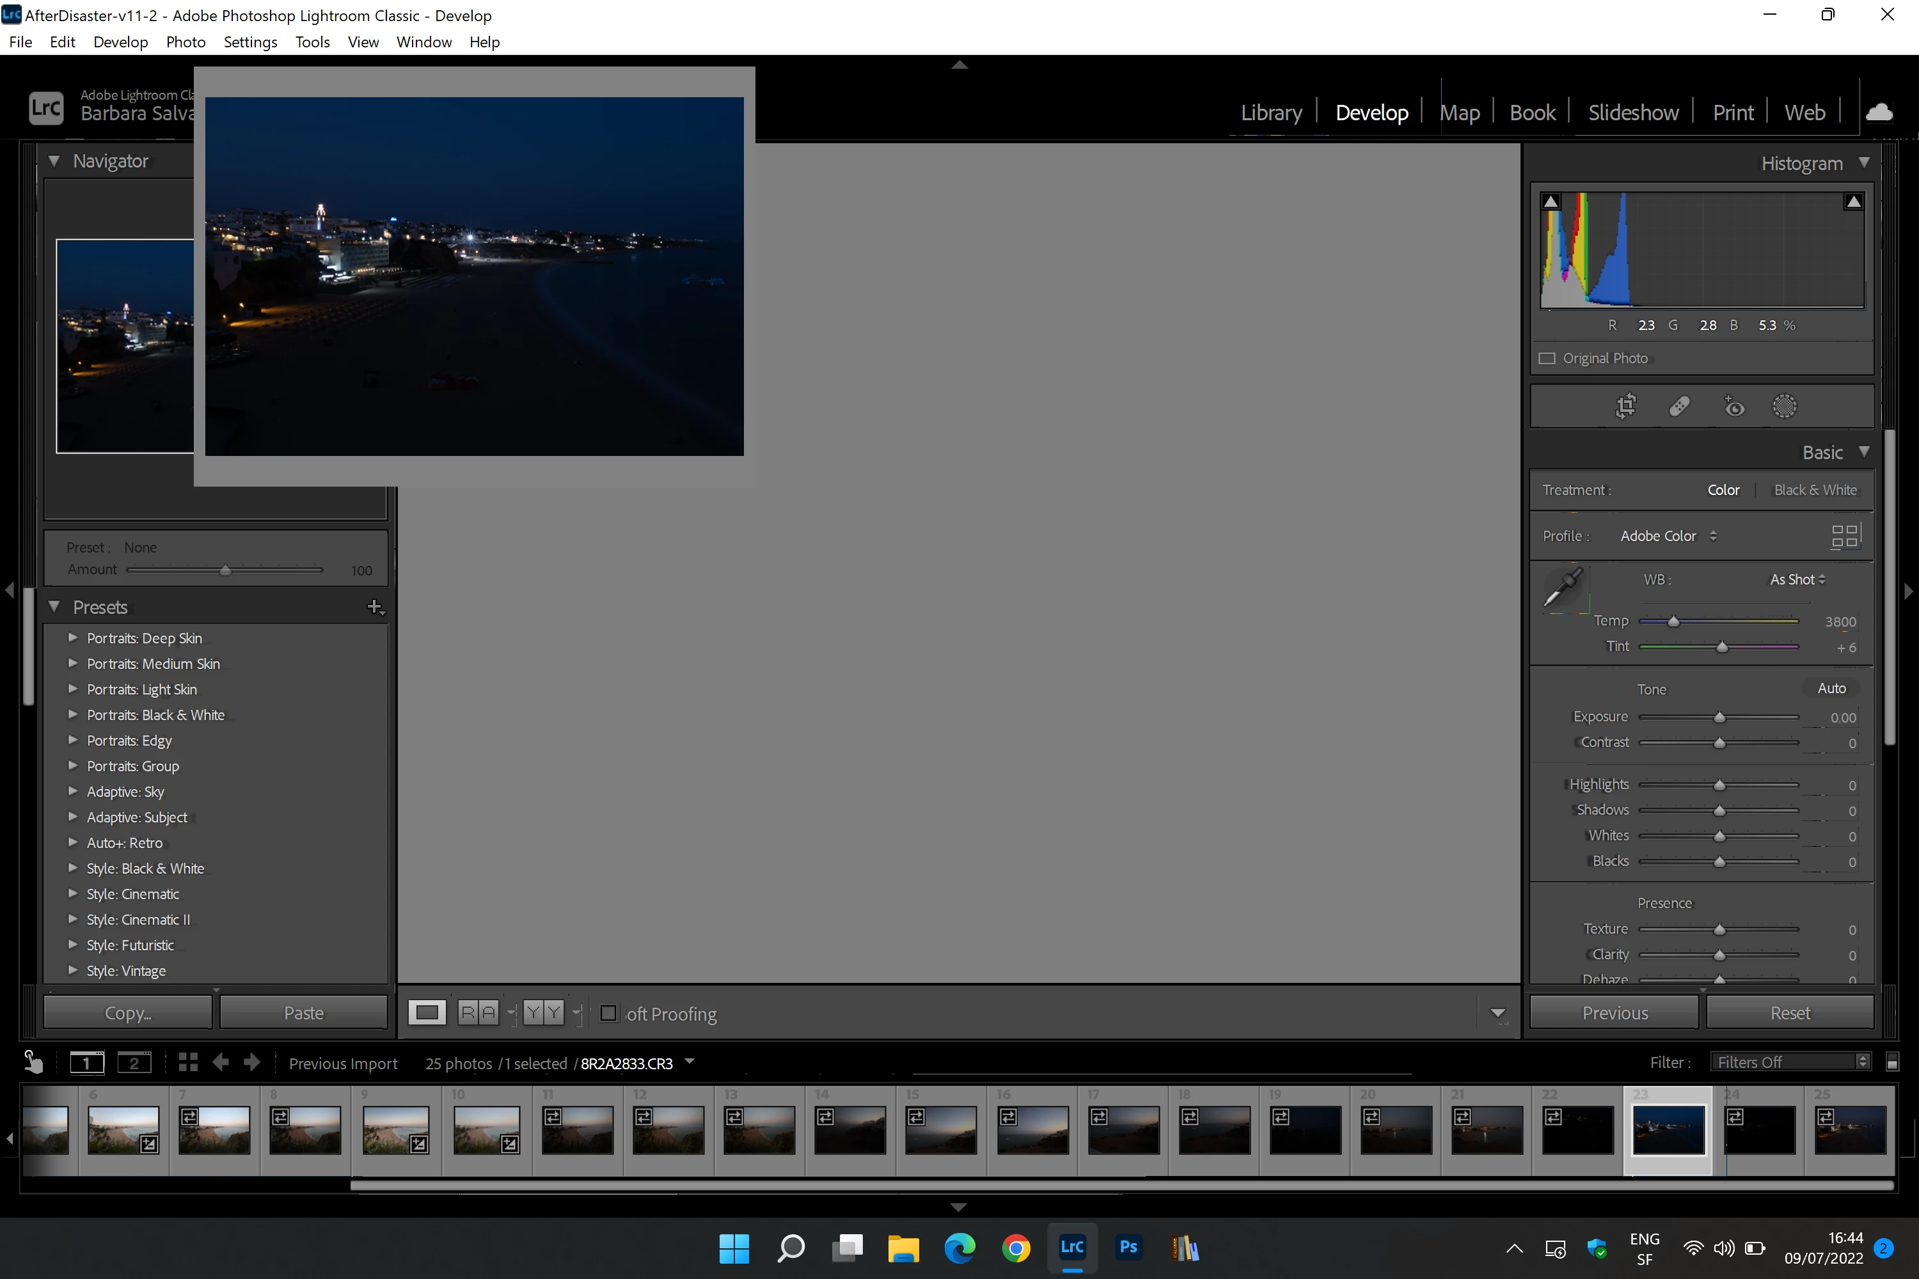Toggle the Original Photo checkbox
Image resolution: width=1919 pixels, height=1279 pixels.
click(x=1547, y=358)
